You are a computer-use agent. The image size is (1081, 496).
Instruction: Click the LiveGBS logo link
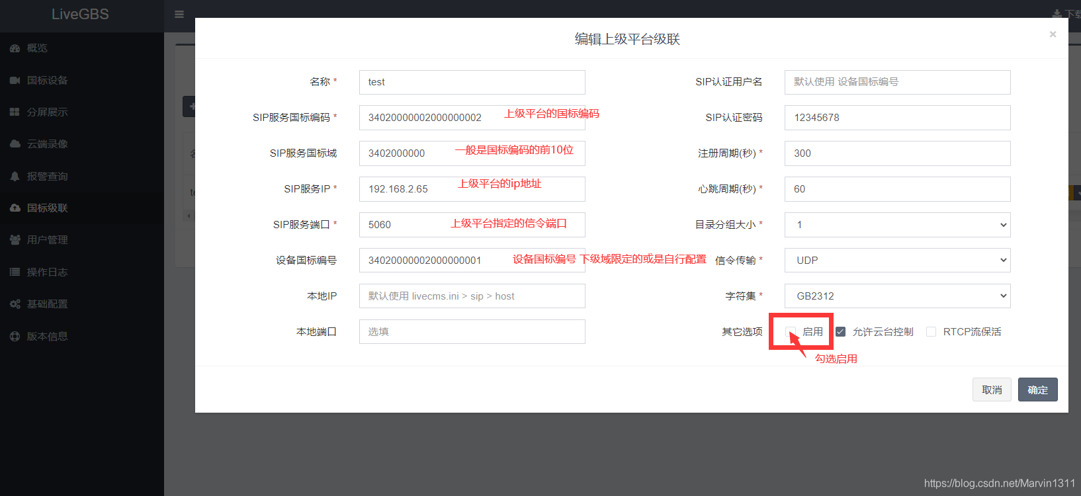[x=80, y=14]
